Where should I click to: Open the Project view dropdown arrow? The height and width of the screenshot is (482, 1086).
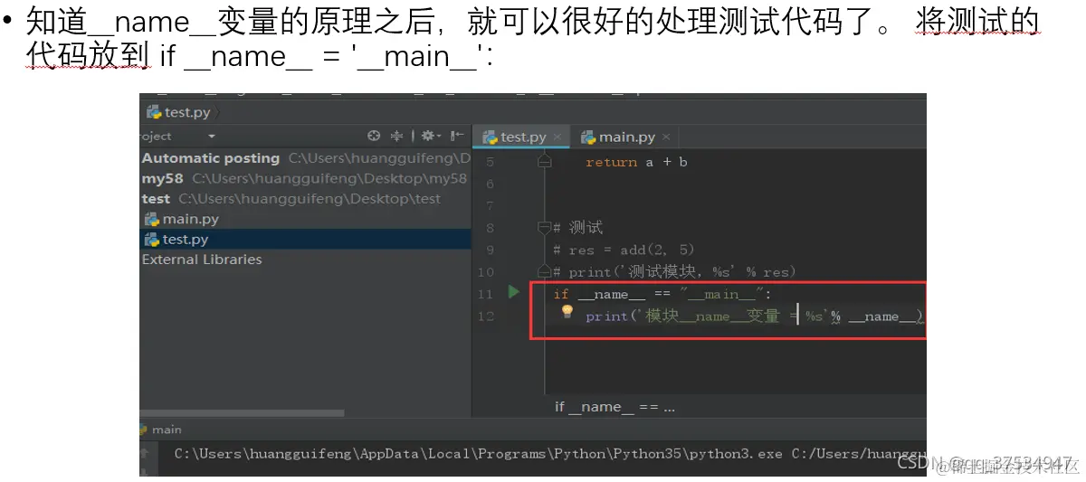coord(212,137)
